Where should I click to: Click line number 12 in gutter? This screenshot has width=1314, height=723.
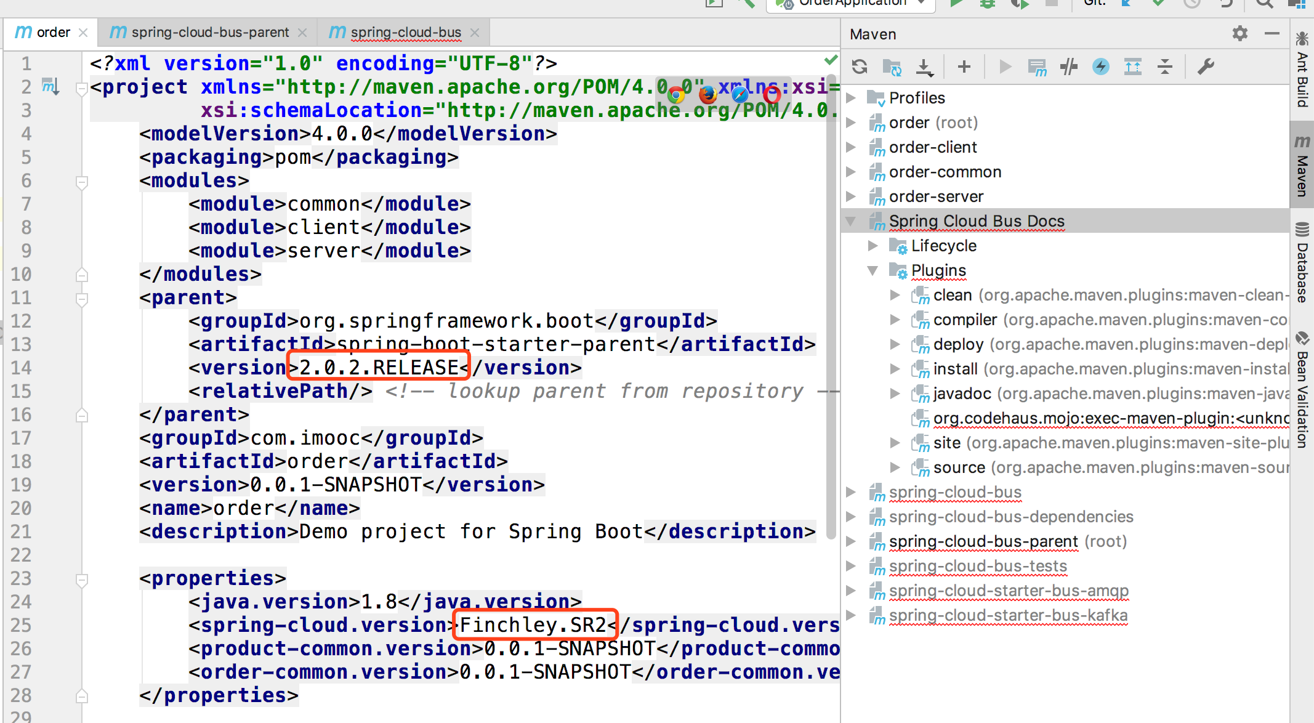(21, 321)
